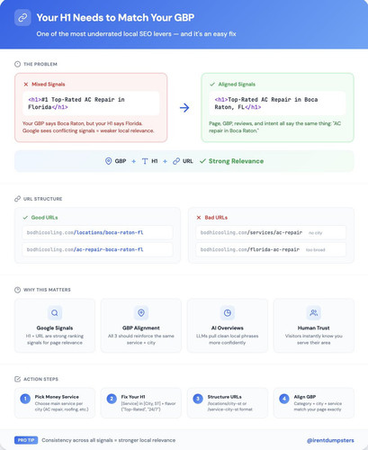
Task: Click the 'GBP Alignment' card title
Action: tap(141, 328)
